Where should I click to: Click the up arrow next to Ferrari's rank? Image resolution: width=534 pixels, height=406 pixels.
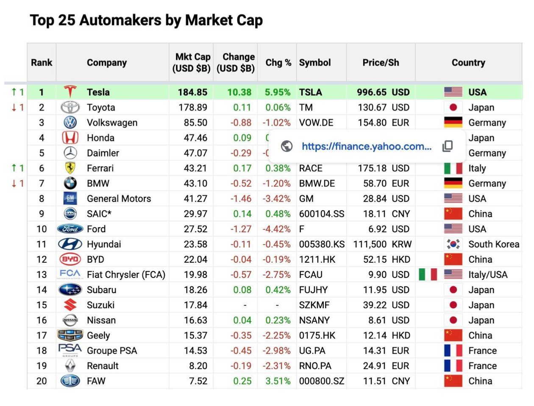(14, 168)
